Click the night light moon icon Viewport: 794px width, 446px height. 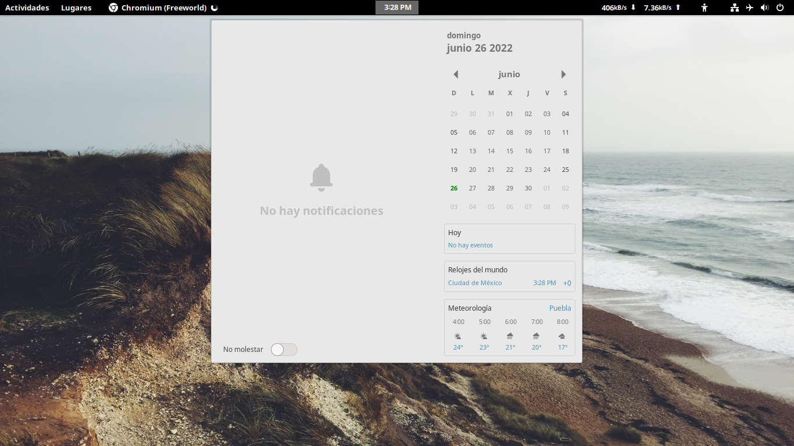[x=214, y=8]
